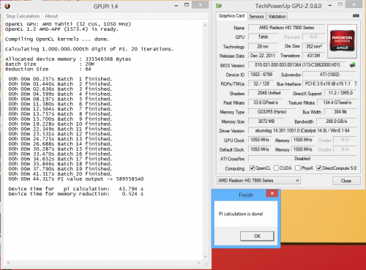Click the Default Clock 1050 MHz field
Image resolution: width=366 pixels, height=270 pixels.
click(x=260, y=149)
